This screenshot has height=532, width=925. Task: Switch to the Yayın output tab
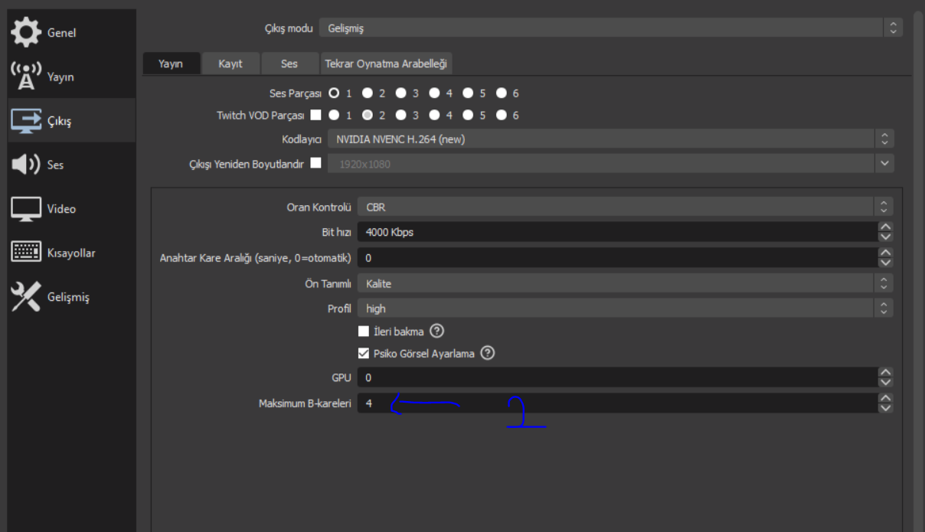171,64
